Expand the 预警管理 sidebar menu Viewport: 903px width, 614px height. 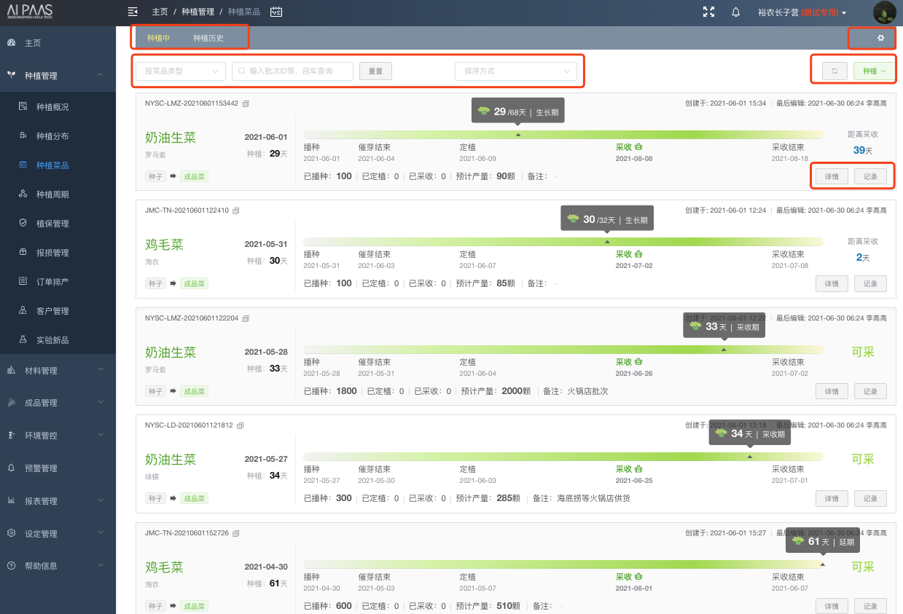[58, 468]
